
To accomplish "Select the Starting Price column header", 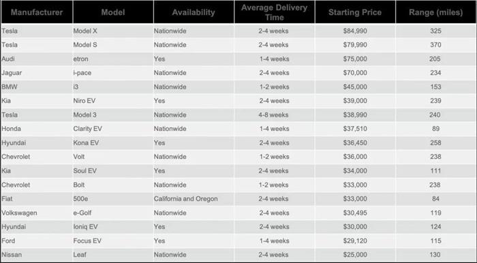I will pos(355,12).
